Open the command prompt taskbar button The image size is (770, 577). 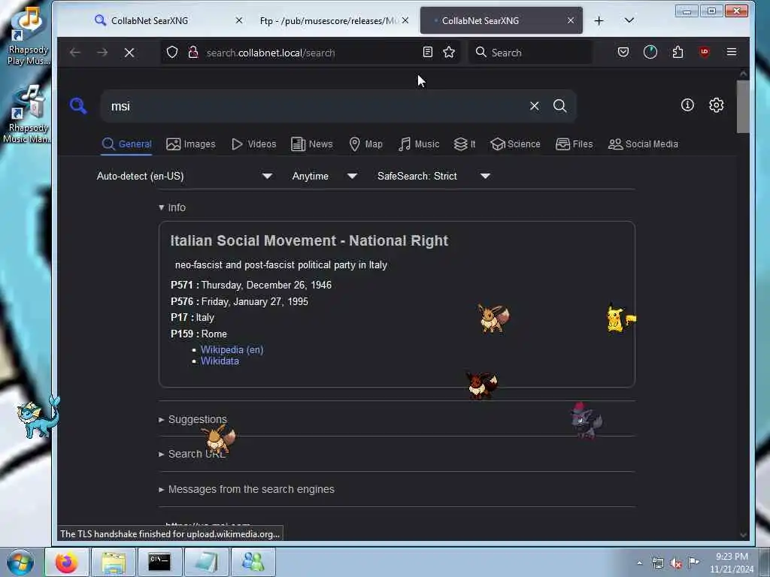coord(159,562)
